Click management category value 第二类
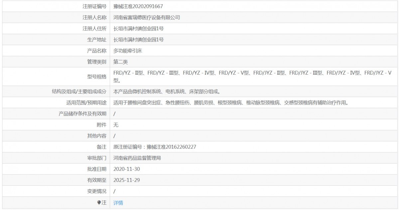The height and width of the screenshot is (210, 399). tap(120, 62)
